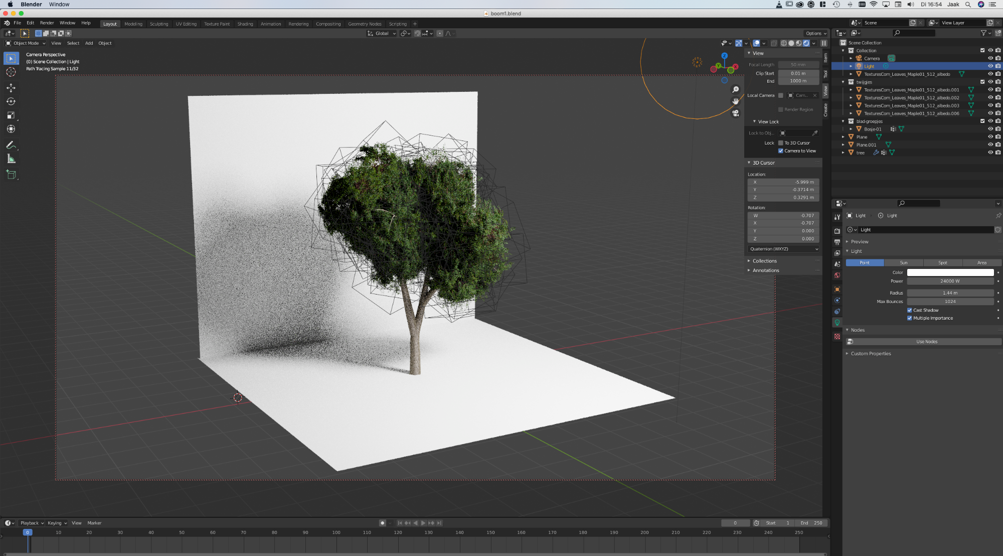Select the Move tool in toolbar

(11, 88)
